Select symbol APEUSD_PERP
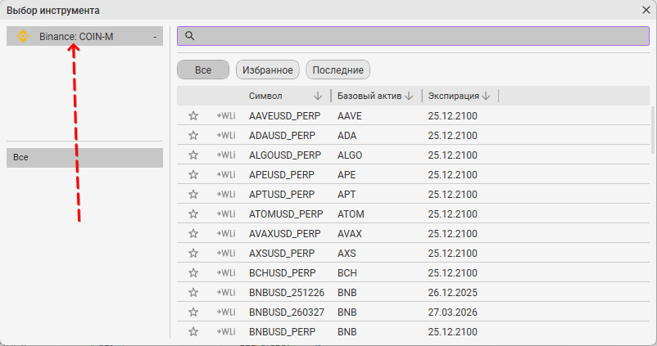This screenshot has width=657, height=346. tap(282, 175)
